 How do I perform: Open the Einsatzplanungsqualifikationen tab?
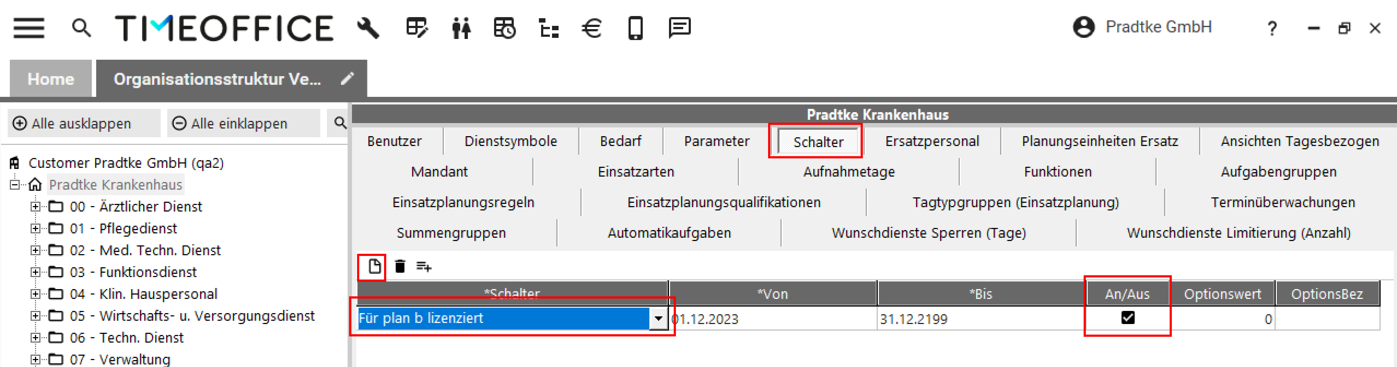tap(723, 202)
